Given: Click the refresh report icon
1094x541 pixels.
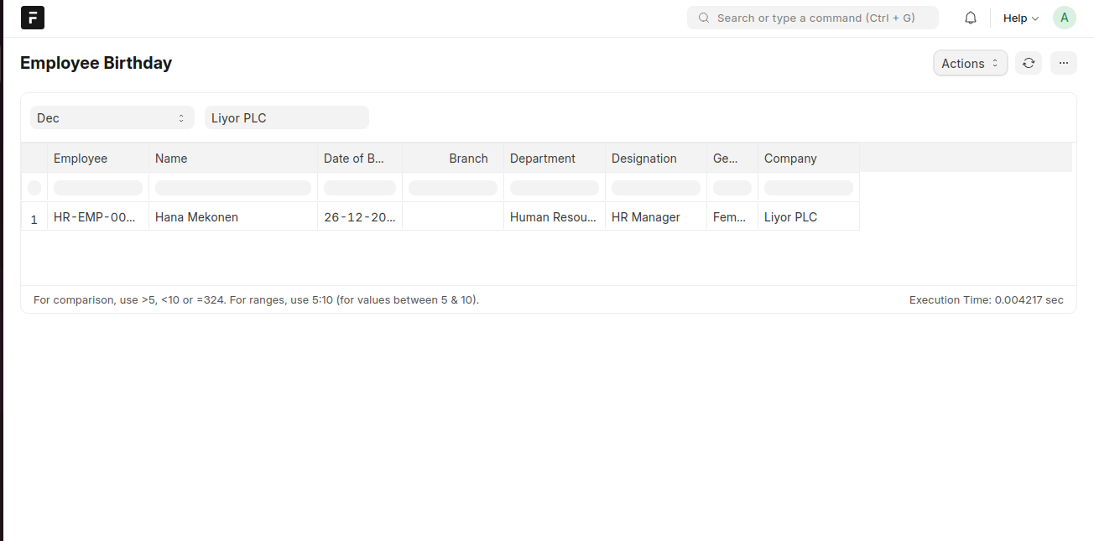Looking at the screenshot, I should pos(1029,63).
